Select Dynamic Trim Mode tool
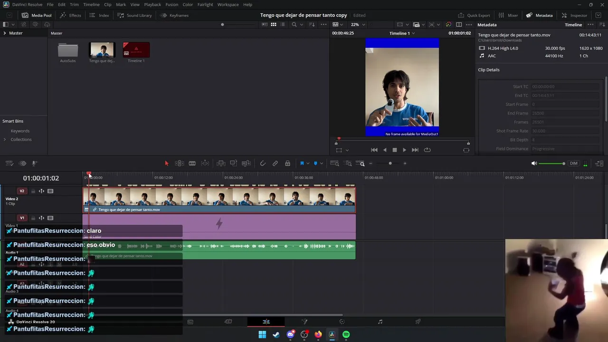The height and width of the screenshot is (342, 608). (x=205, y=163)
